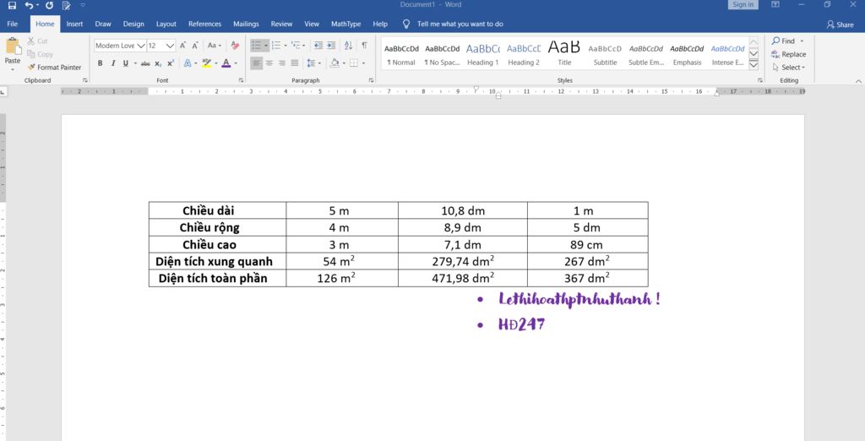Click the bullet text 'HĐ247'
The height and width of the screenshot is (441, 865).
tap(521, 324)
